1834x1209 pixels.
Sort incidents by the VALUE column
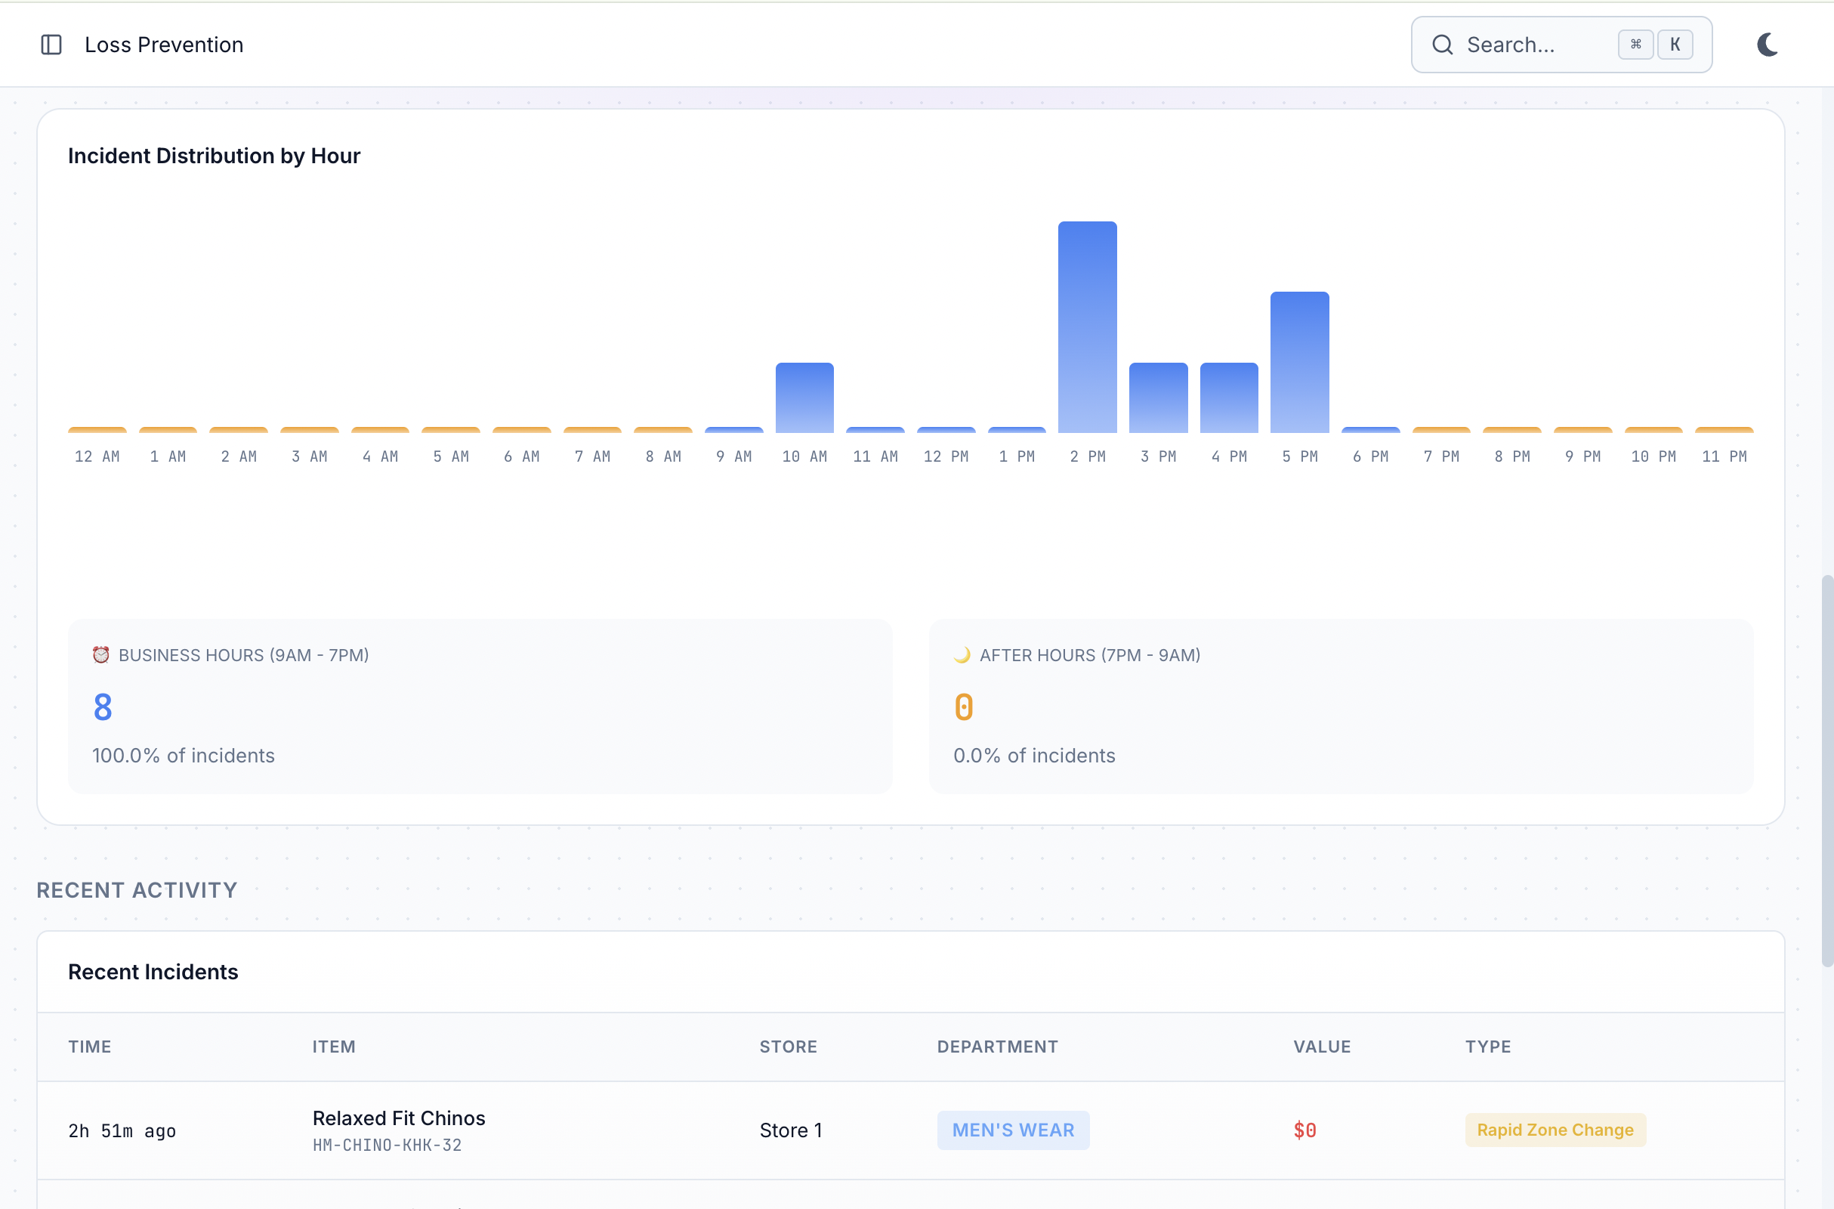click(1322, 1047)
